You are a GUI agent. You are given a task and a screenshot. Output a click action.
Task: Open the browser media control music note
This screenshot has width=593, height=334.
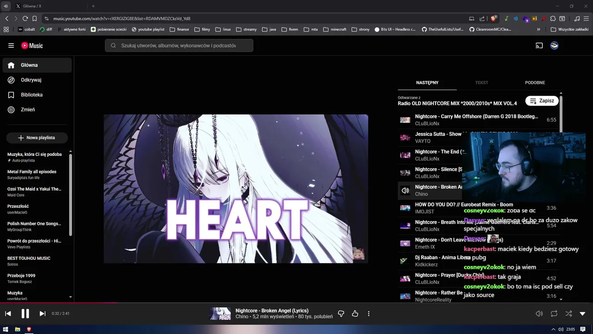coord(577,19)
